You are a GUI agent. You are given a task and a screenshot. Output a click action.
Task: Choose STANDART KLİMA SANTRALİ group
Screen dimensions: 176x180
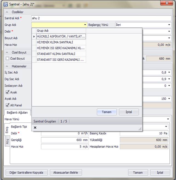pyautogui.click(x=56, y=54)
